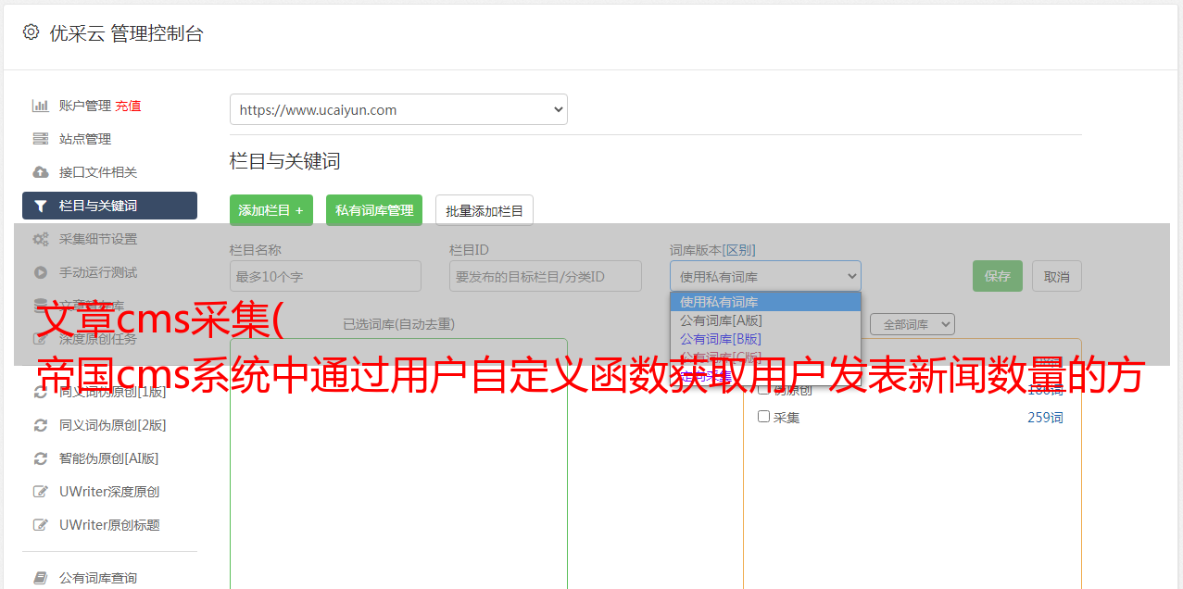Click the 取消 button
Image resolution: width=1183 pixels, height=589 pixels.
coord(1057,276)
